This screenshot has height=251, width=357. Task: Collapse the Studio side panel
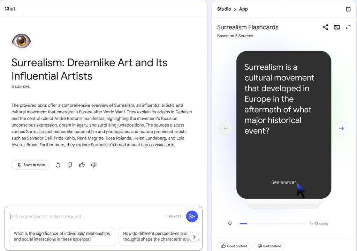coord(348,9)
